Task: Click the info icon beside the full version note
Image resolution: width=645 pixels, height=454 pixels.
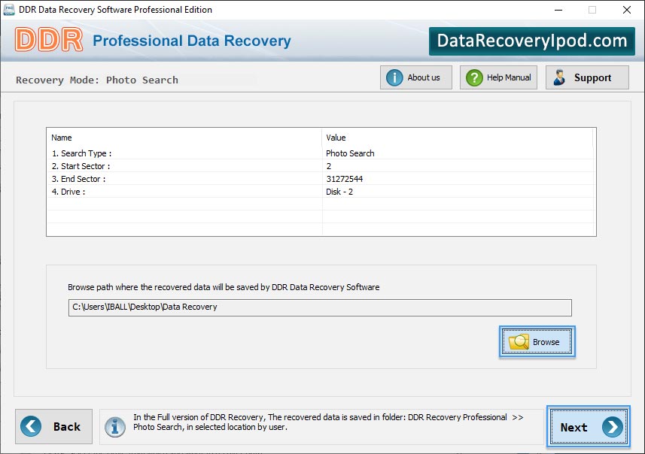Action: pos(114,427)
